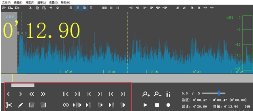Start playback with the Play button
This screenshot has height=111, width=253.
tap(146, 105)
